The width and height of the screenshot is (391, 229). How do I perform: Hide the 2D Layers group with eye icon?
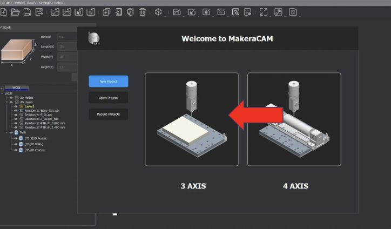coord(11,102)
